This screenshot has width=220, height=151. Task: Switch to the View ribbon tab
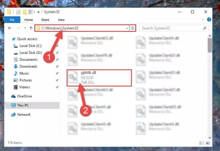(x=61, y=20)
